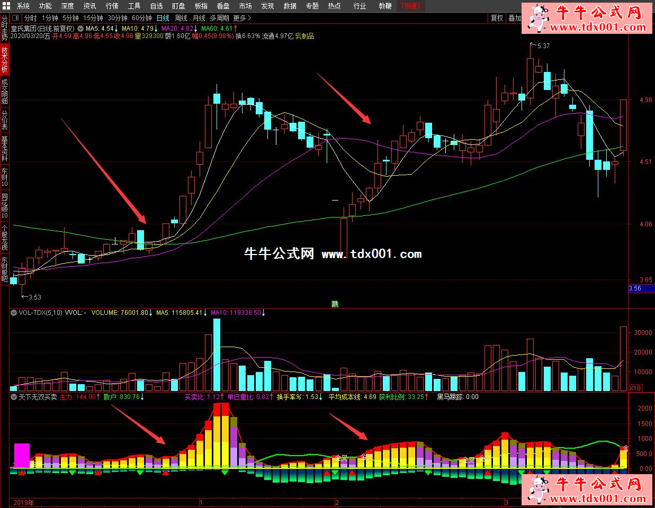Image resolution: width=655 pixels, height=508 pixels.
Task: Open the 技术分析 sidebar tab
Action: 4,59
